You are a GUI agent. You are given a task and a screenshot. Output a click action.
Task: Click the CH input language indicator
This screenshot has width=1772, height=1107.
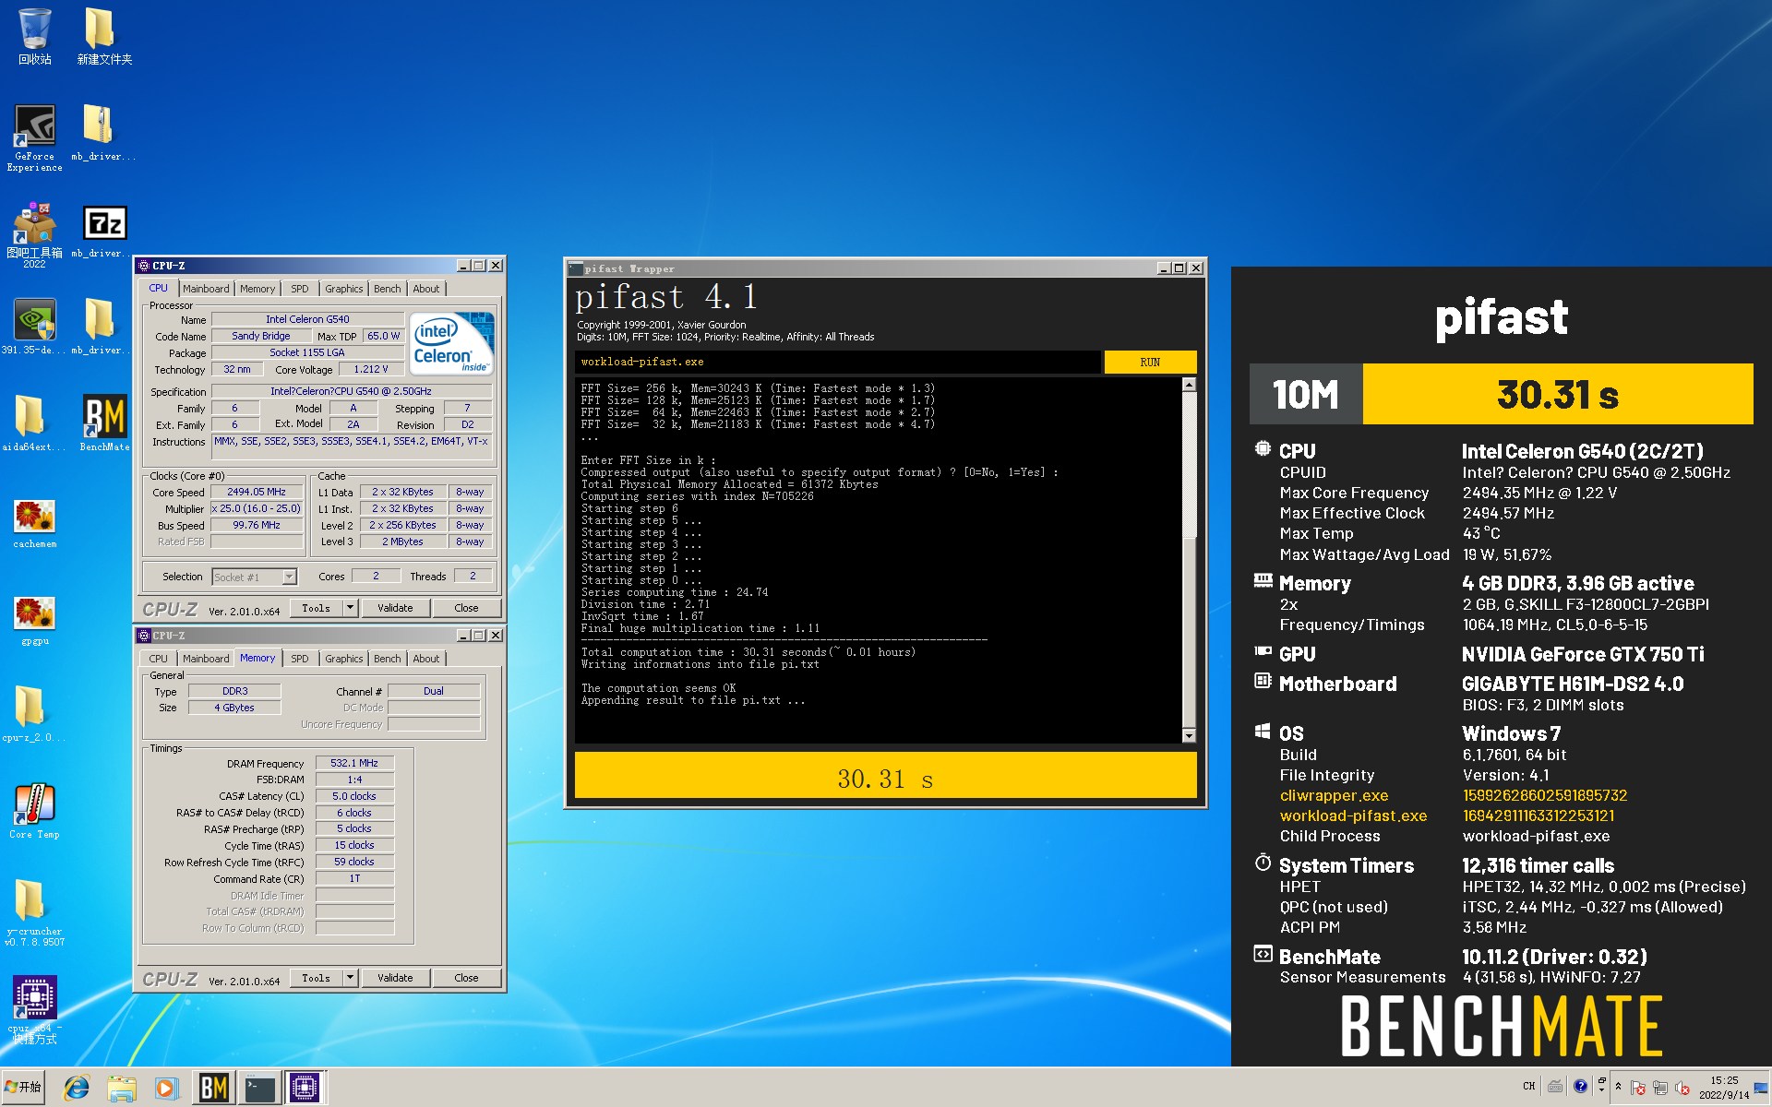point(1529,1086)
